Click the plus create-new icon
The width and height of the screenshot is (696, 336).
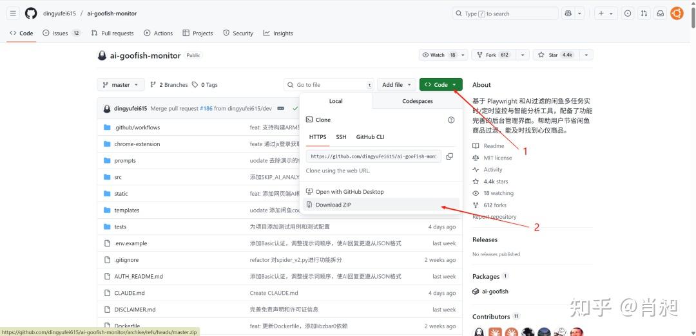(601, 14)
